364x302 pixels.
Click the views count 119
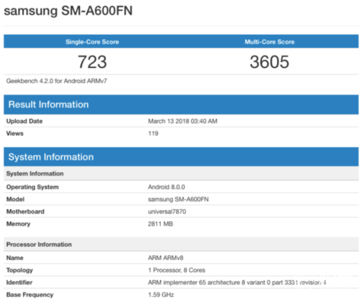(x=153, y=133)
